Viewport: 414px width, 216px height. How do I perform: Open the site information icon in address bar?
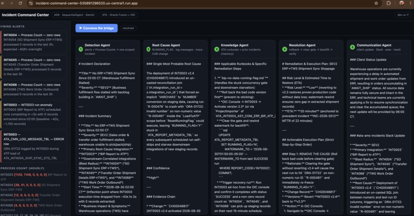[x=31, y=3]
